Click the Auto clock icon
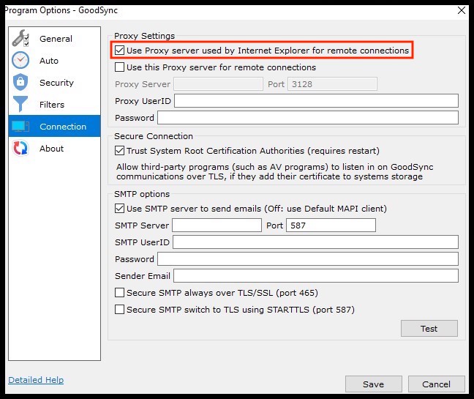 coord(20,60)
